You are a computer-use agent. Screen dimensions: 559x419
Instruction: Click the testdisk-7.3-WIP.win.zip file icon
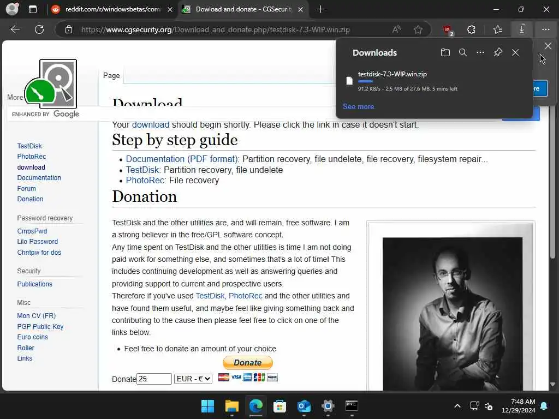click(349, 81)
